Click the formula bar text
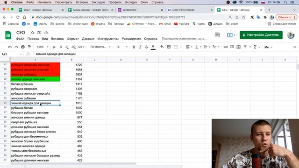 [x=56, y=54]
